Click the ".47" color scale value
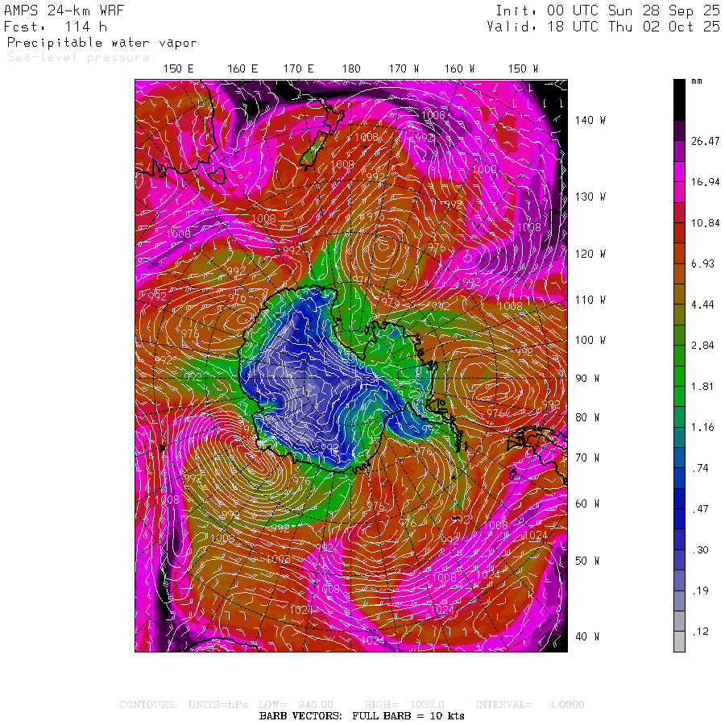 tap(701, 509)
